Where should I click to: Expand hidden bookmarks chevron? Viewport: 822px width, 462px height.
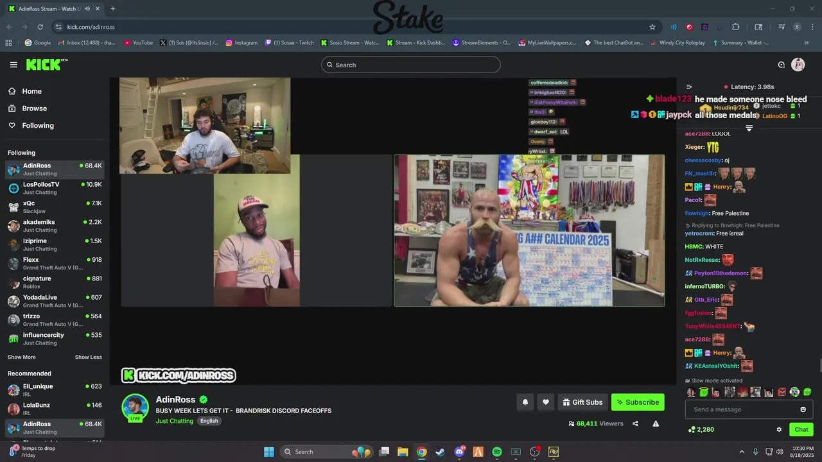pos(807,43)
